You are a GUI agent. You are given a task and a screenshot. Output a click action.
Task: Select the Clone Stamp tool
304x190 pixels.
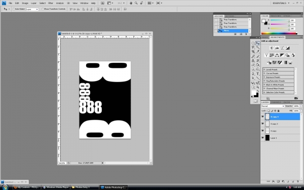point(253,61)
